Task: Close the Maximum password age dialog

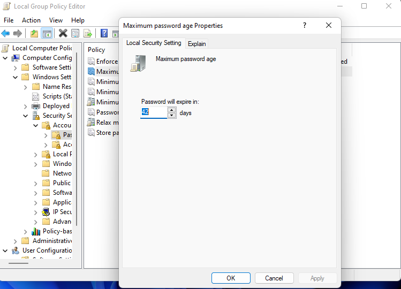Action: [x=329, y=25]
